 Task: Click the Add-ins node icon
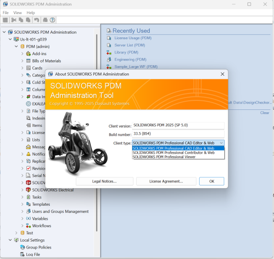click(28, 54)
